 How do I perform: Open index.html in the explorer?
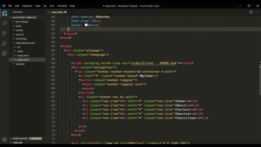pyautogui.click(x=23, y=56)
